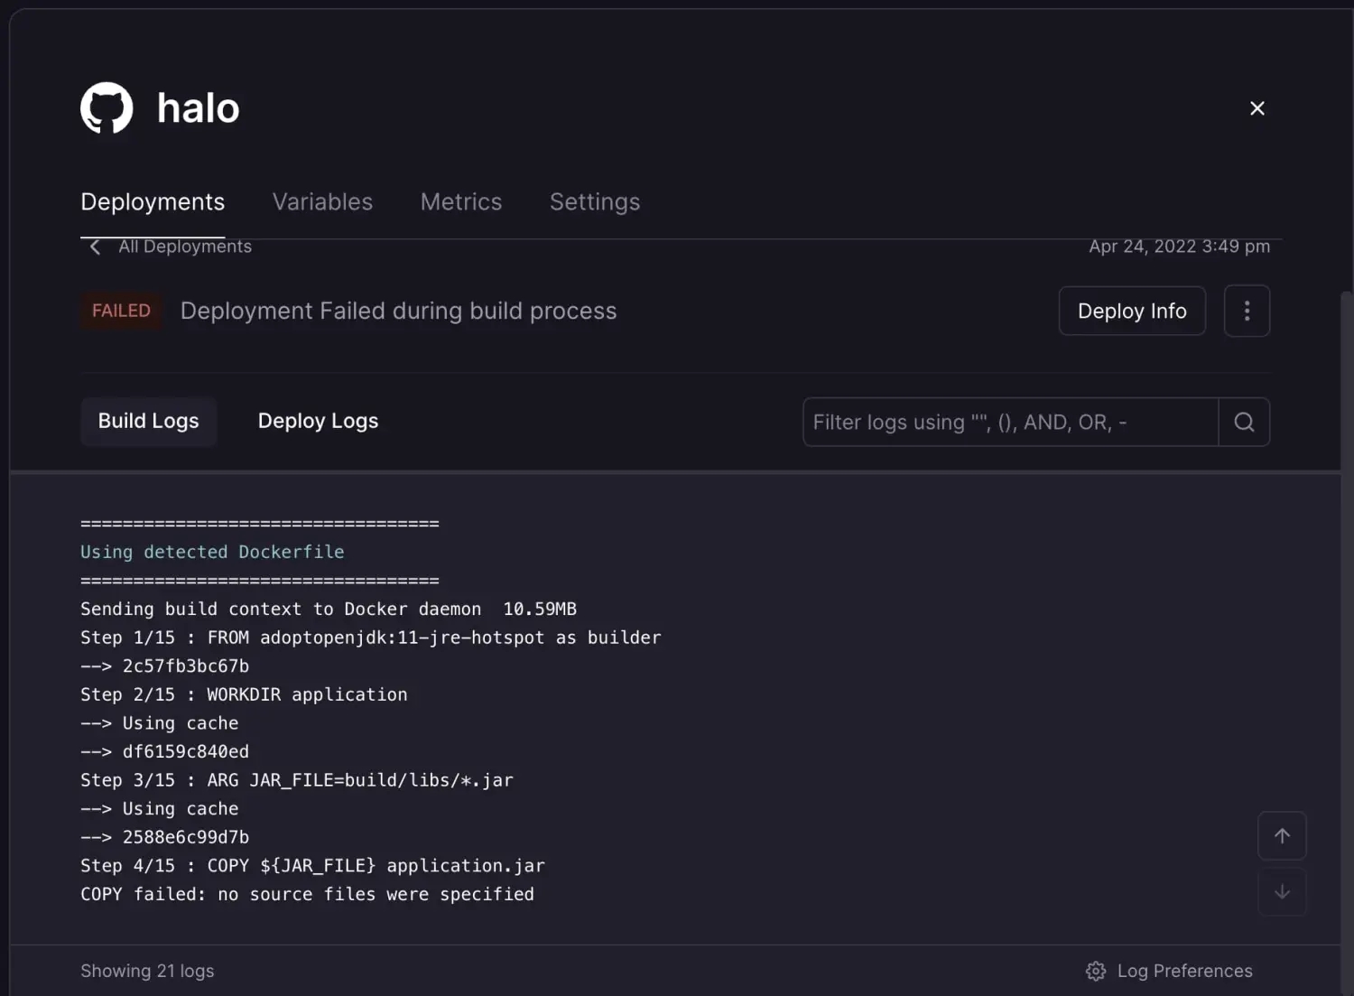Jump to top of logs with up arrow
The width and height of the screenshot is (1354, 996).
pyautogui.click(x=1282, y=835)
